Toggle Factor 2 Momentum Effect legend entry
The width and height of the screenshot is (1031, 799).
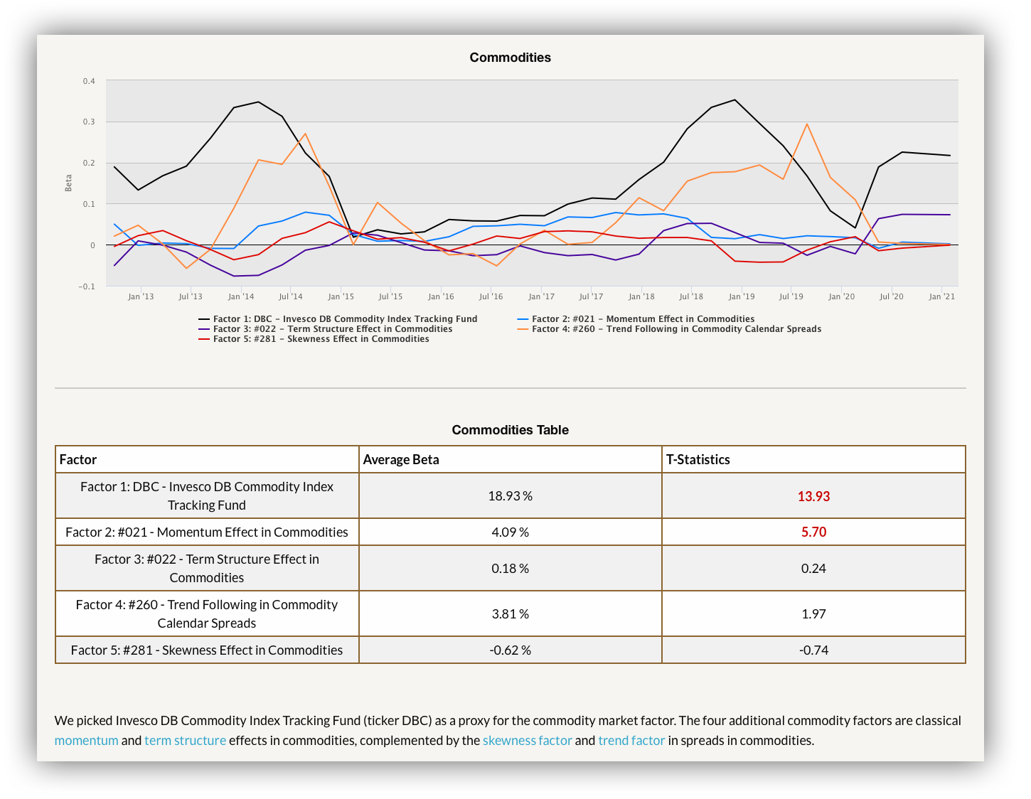(636, 319)
